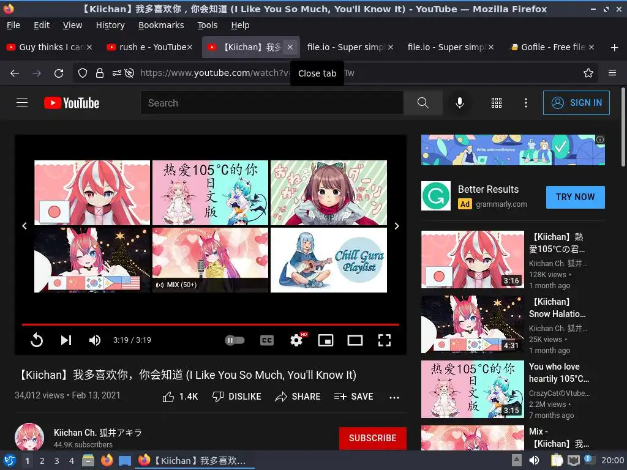Click TRY NOW on Grammarly ad
The image size is (627, 470).
pyautogui.click(x=576, y=197)
